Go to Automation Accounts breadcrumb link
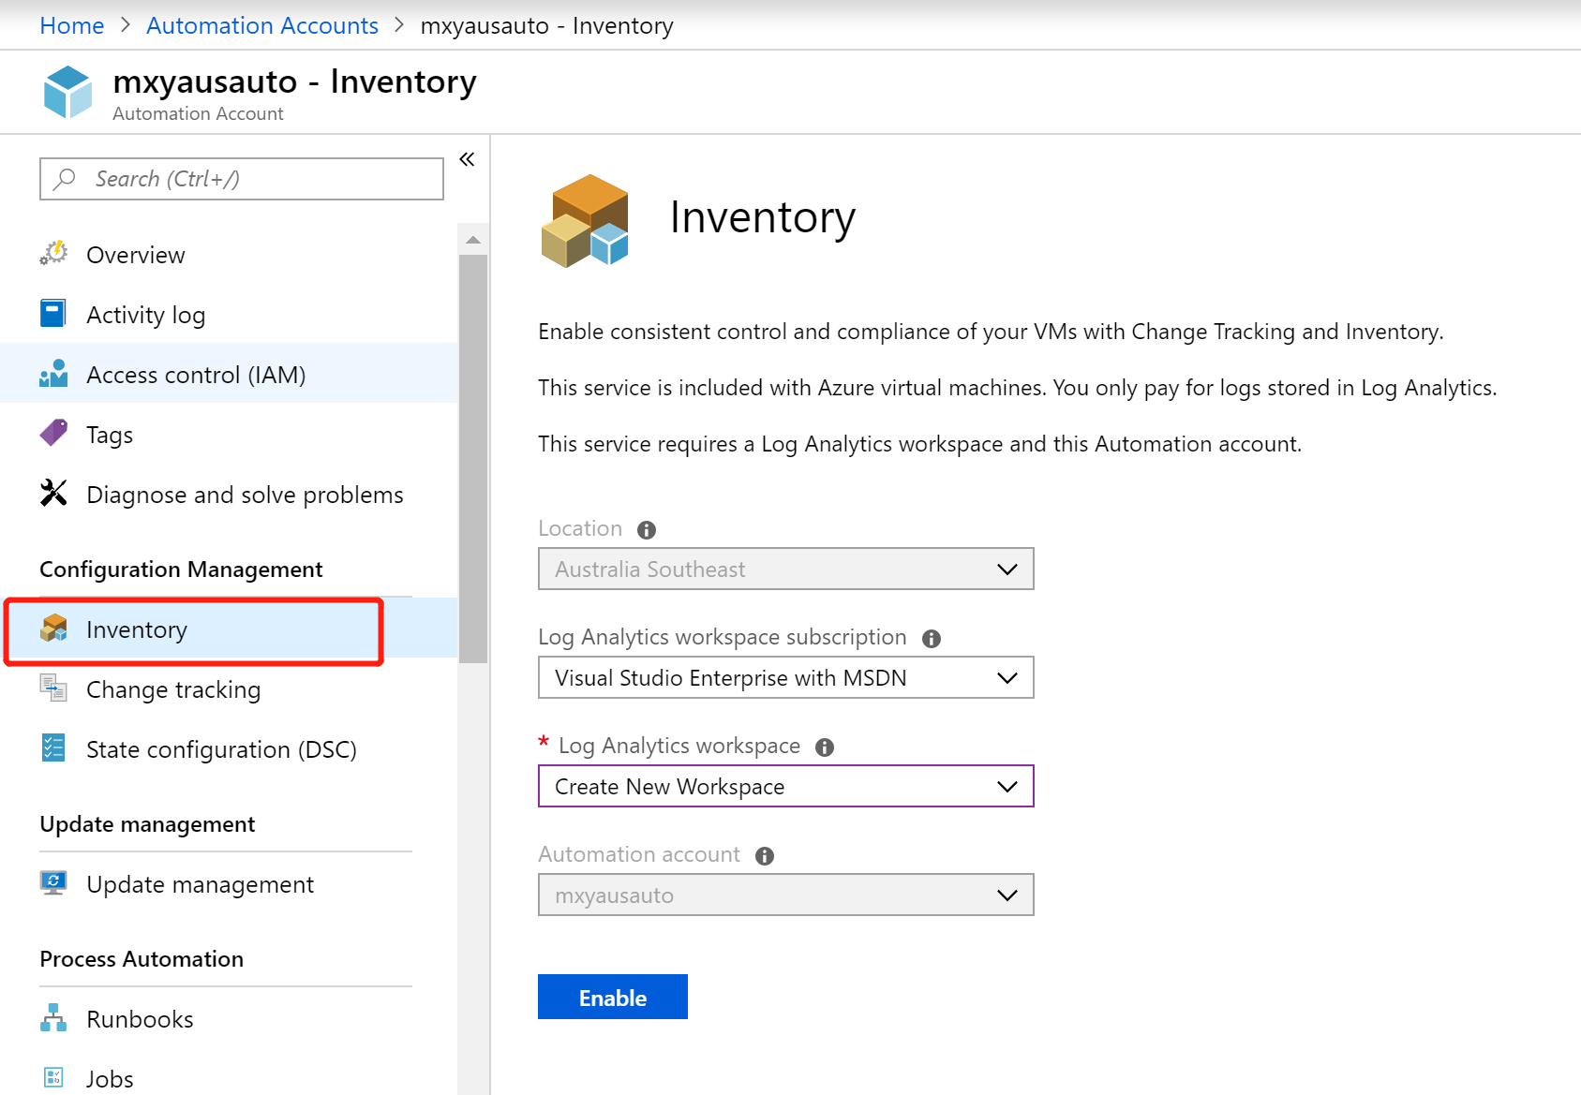This screenshot has width=1581, height=1095. tap(262, 25)
